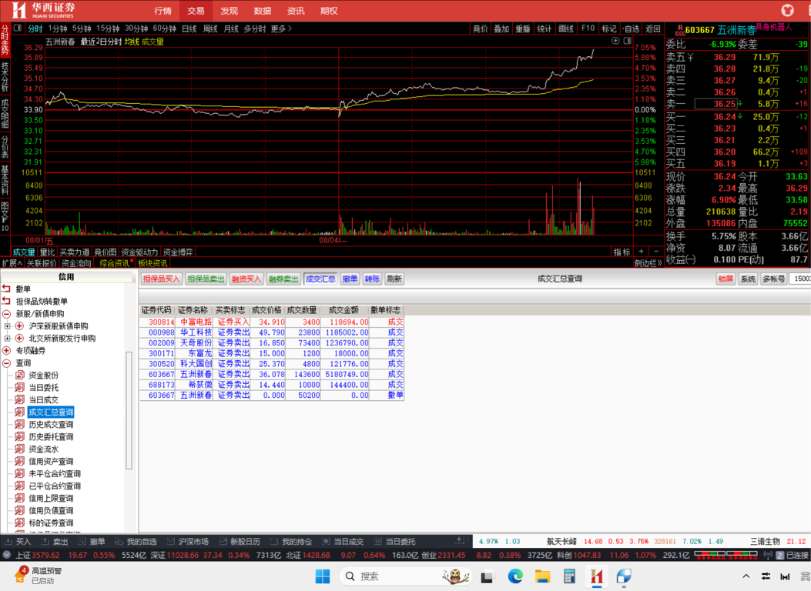Expand the 北交所新股发行申购 node

pyautogui.click(x=7, y=339)
